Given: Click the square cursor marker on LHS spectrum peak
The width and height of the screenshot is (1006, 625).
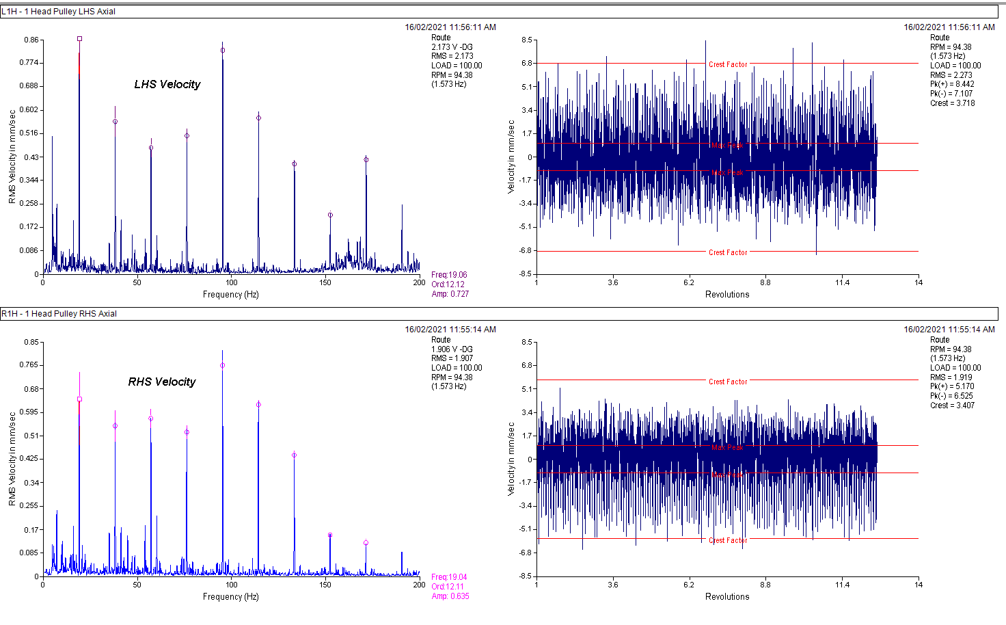Looking at the screenshot, I should tap(79, 39).
